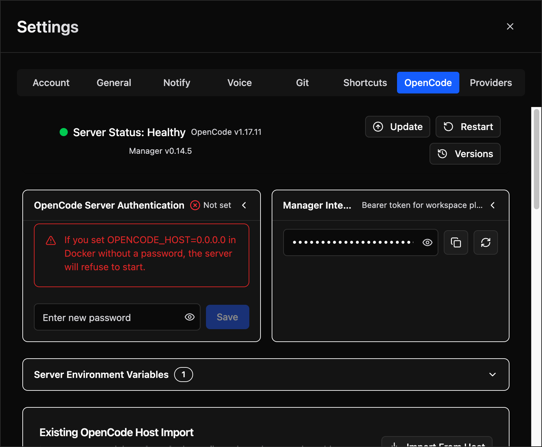Select the OpenCode tab

tap(428, 83)
